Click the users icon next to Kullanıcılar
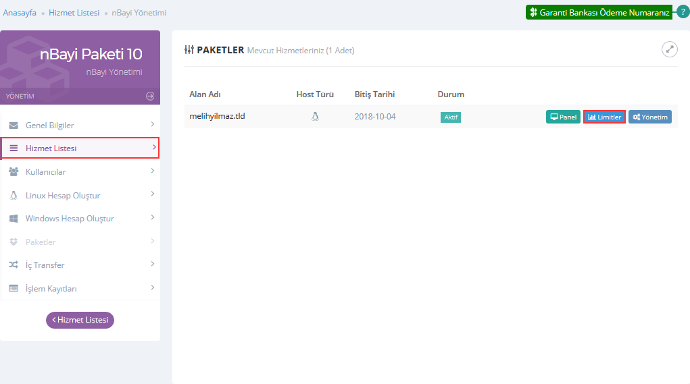This screenshot has width=690, height=384. (14, 172)
